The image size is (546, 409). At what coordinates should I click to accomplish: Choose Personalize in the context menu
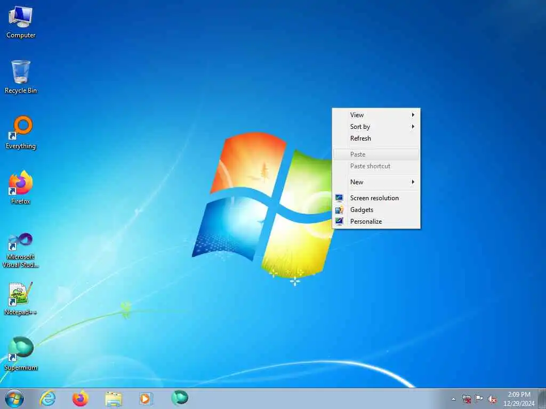[x=376, y=222]
